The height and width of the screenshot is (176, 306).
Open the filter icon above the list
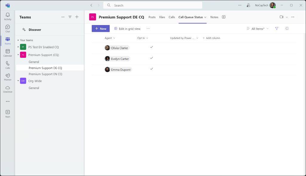[276, 28]
